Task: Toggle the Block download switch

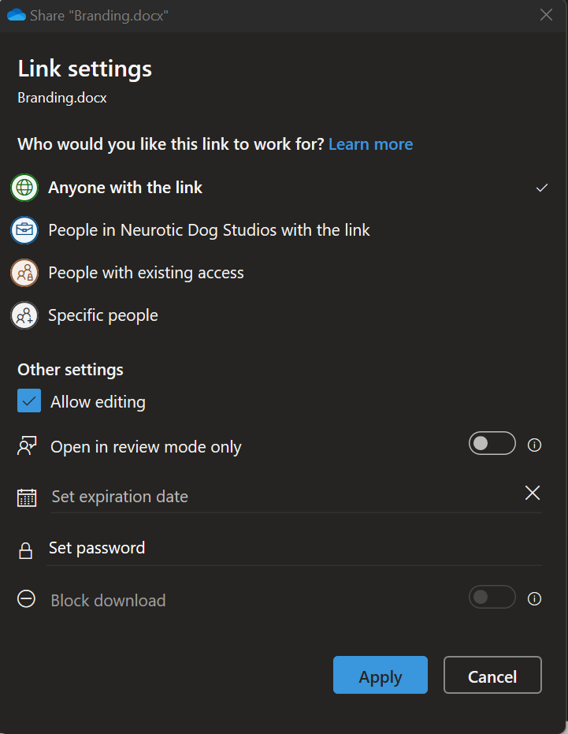Action: point(492,597)
